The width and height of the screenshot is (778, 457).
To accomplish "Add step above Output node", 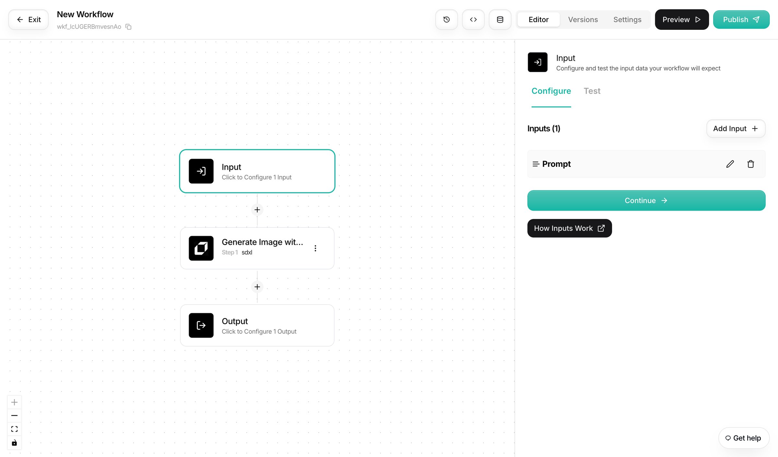I will pyautogui.click(x=257, y=287).
